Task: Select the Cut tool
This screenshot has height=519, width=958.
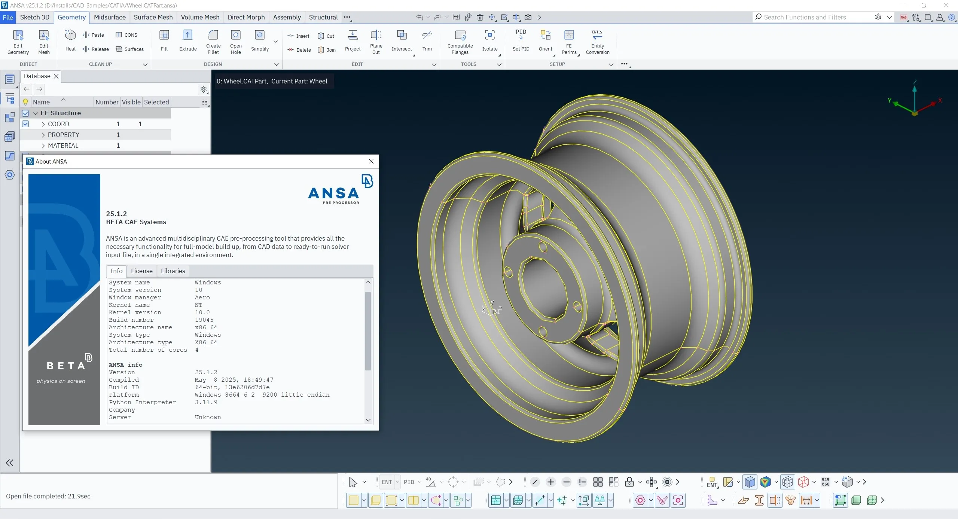Action: coord(326,36)
